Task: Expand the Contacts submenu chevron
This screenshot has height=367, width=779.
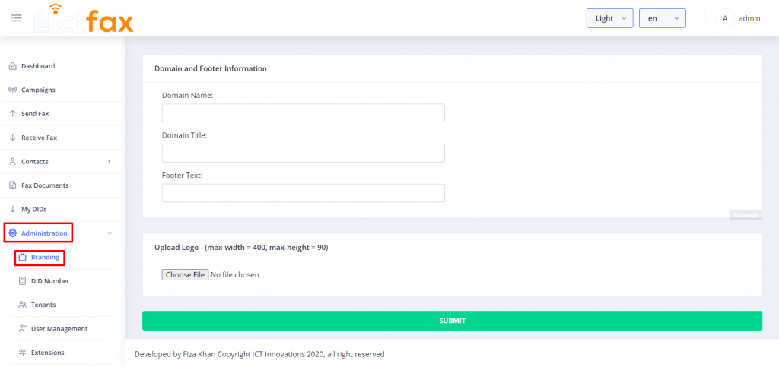Action: 110,162
